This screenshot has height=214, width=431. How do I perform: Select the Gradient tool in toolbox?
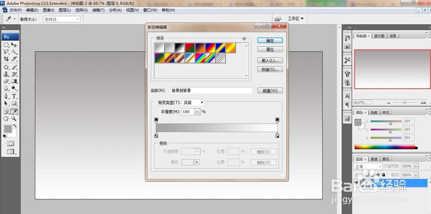coord(14,81)
